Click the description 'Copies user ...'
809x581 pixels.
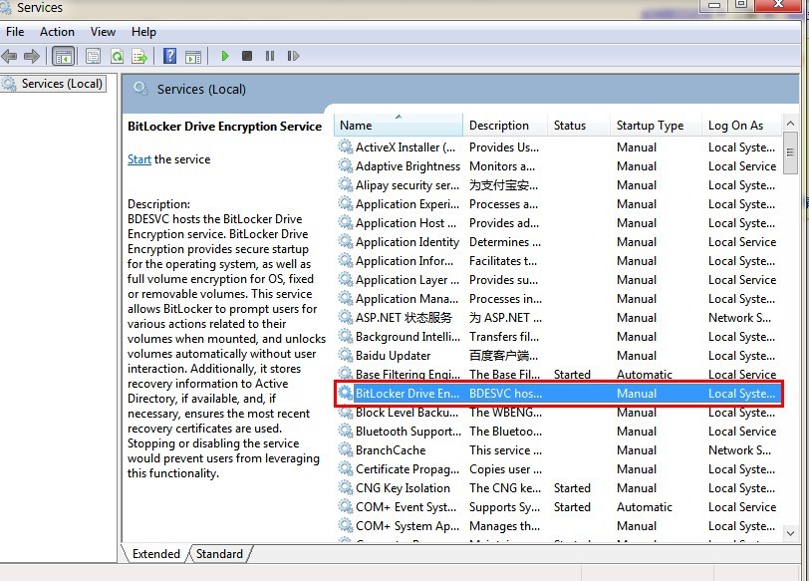coord(505,469)
